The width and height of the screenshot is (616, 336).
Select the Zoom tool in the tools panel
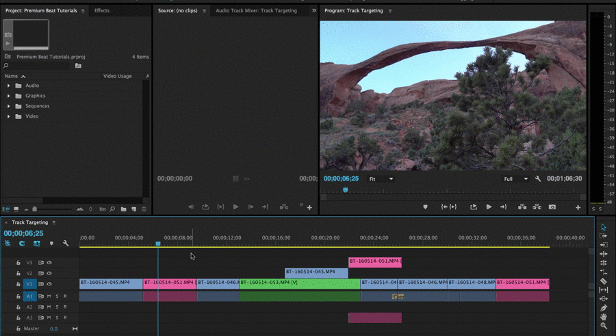pos(604,326)
